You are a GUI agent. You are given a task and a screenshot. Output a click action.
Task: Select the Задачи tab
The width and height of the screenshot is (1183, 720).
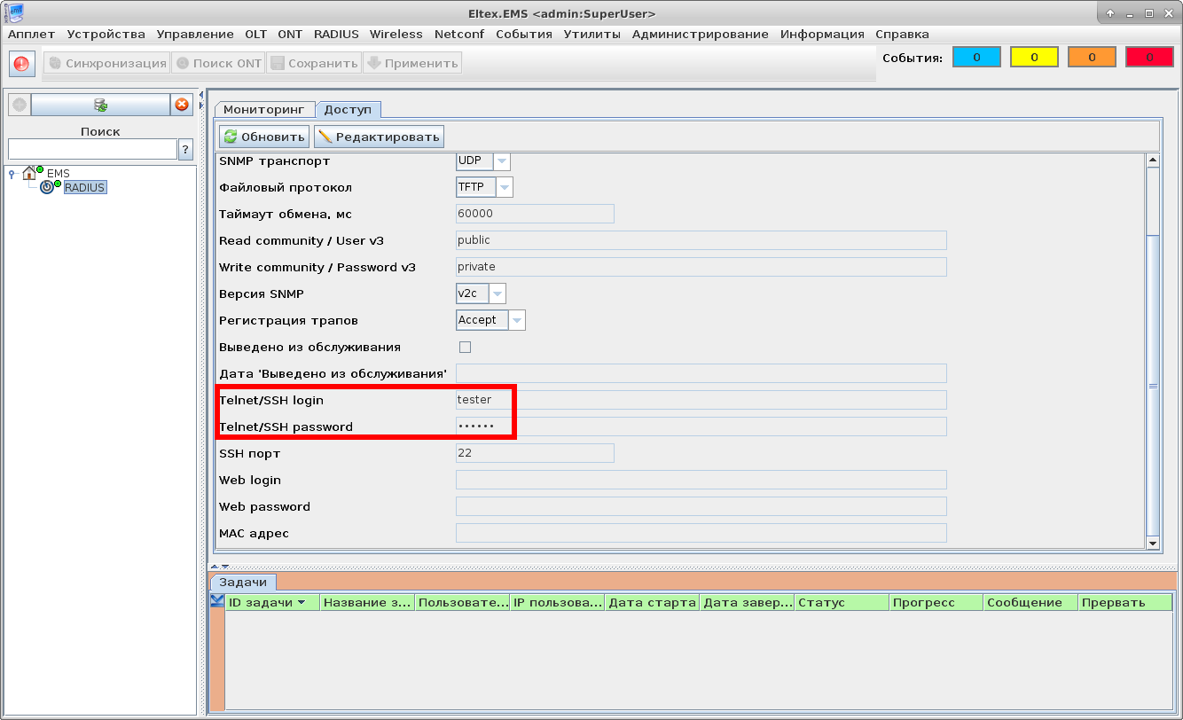243,582
